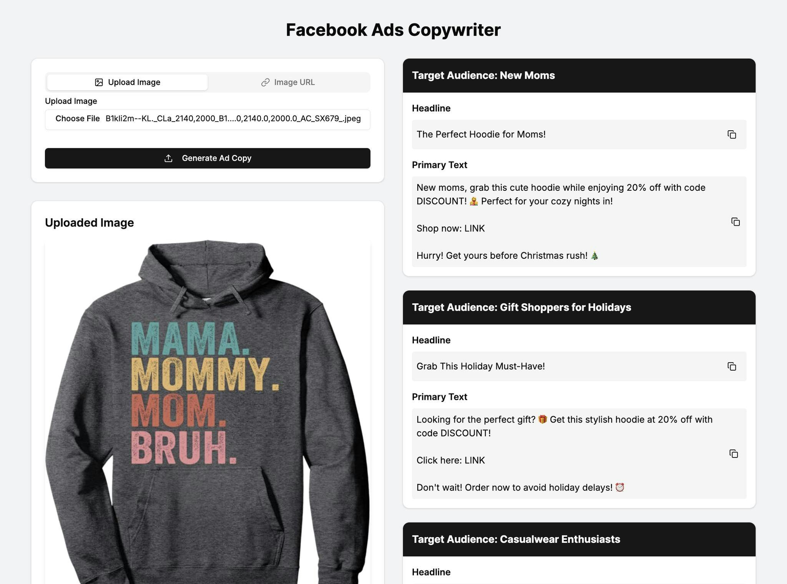Click the selected .jpeg file name
Viewport: 787px width, 584px height.
(233, 119)
